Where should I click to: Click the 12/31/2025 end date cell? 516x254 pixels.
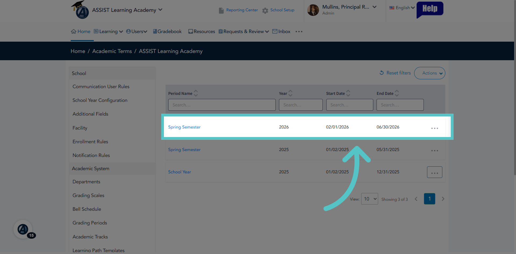[x=388, y=172]
